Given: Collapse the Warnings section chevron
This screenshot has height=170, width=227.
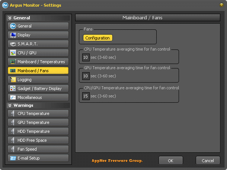Looking at the screenshot, I should pos(10,105).
